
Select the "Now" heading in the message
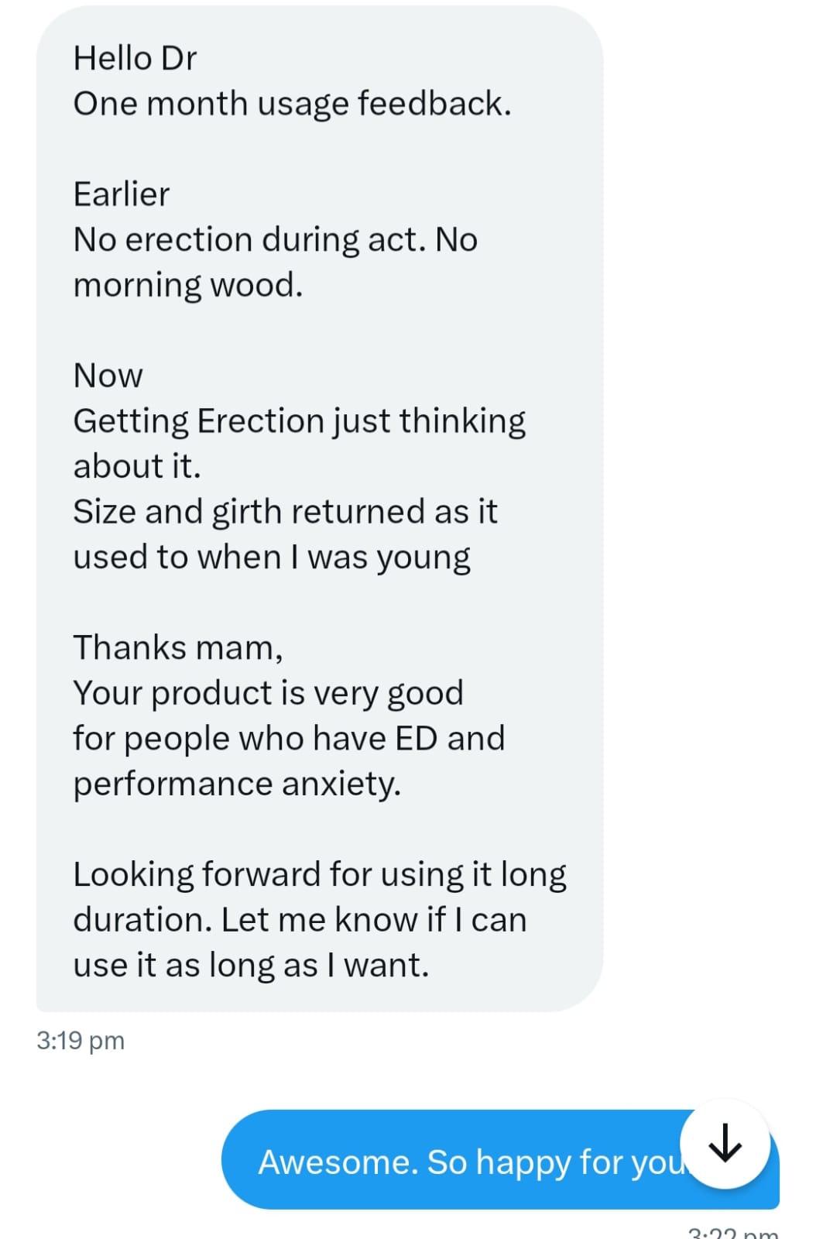point(108,376)
